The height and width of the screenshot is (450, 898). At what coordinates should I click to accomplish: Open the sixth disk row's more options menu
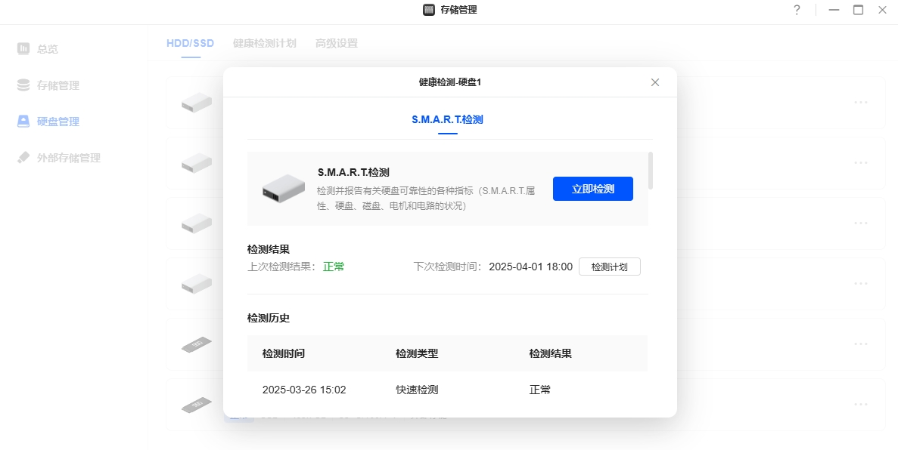click(x=861, y=404)
